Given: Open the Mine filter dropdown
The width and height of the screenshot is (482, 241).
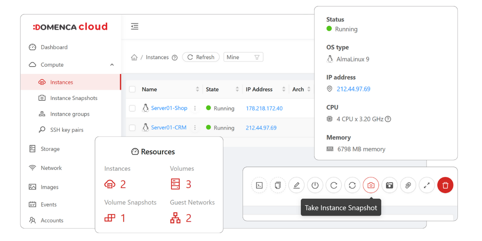Looking at the screenshot, I should pyautogui.click(x=243, y=57).
